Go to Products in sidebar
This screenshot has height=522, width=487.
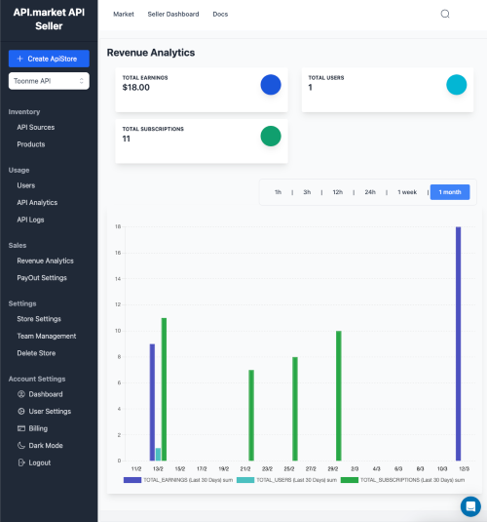click(31, 144)
